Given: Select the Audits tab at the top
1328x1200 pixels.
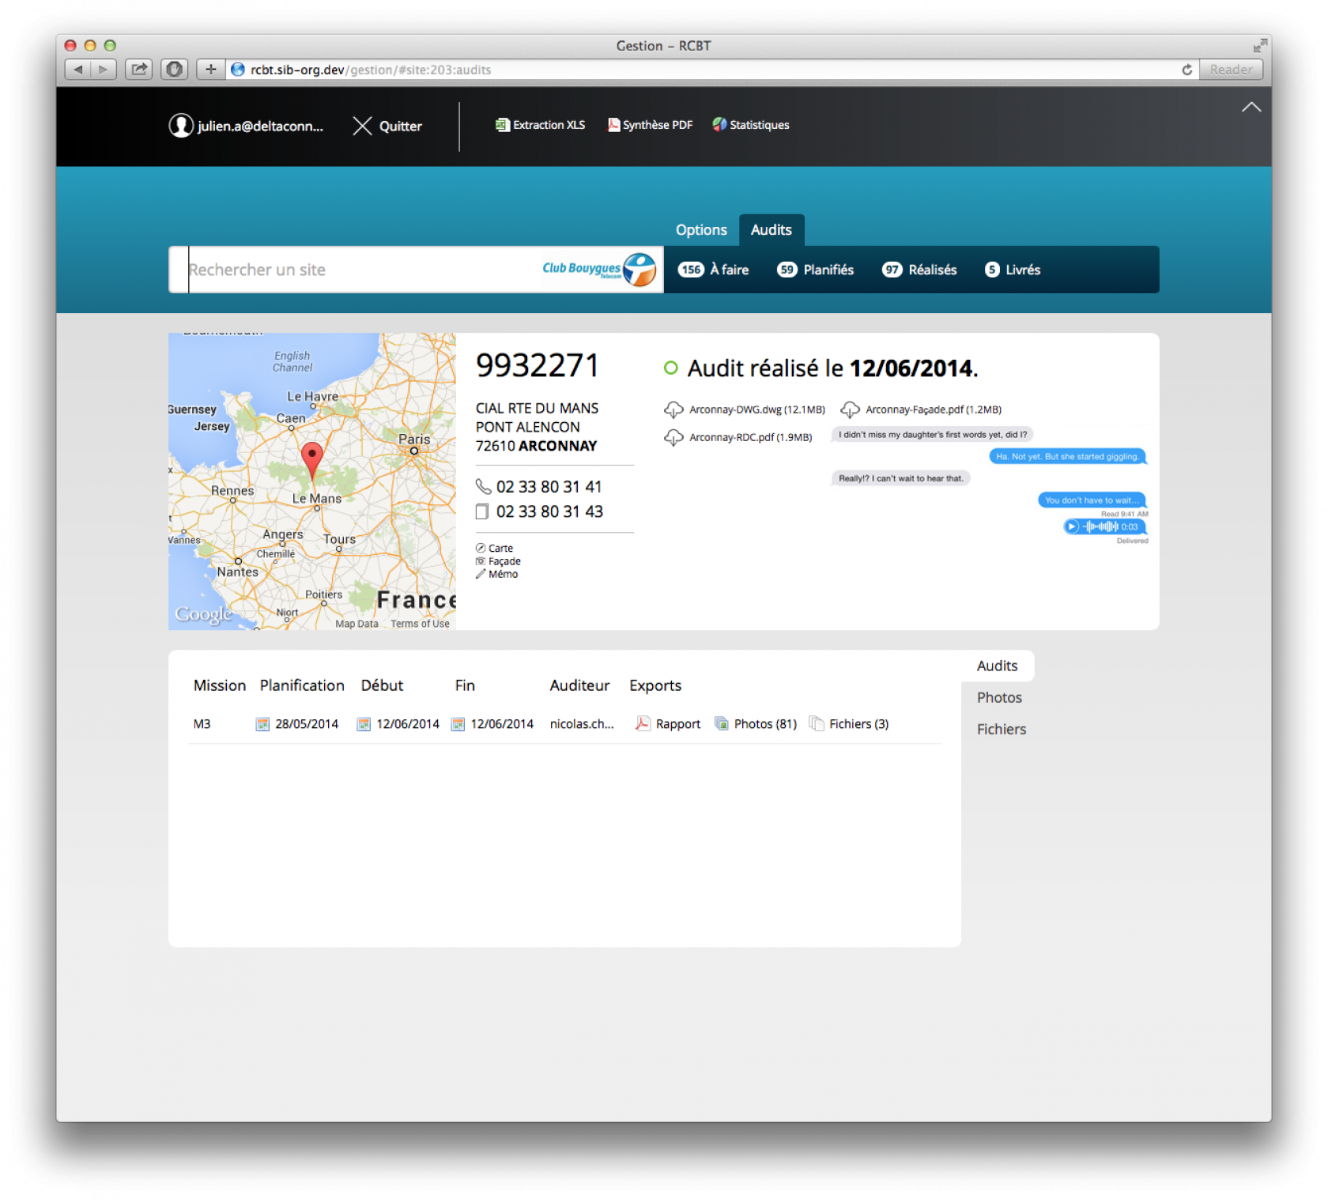Looking at the screenshot, I should (772, 230).
